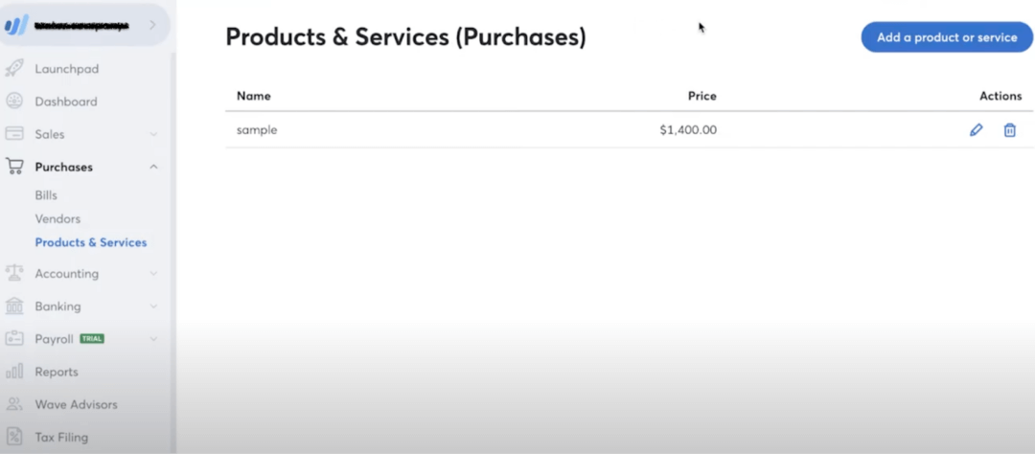Click the pencil edit icon for sample
The height and width of the screenshot is (454, 1035).
coord(977,130)
